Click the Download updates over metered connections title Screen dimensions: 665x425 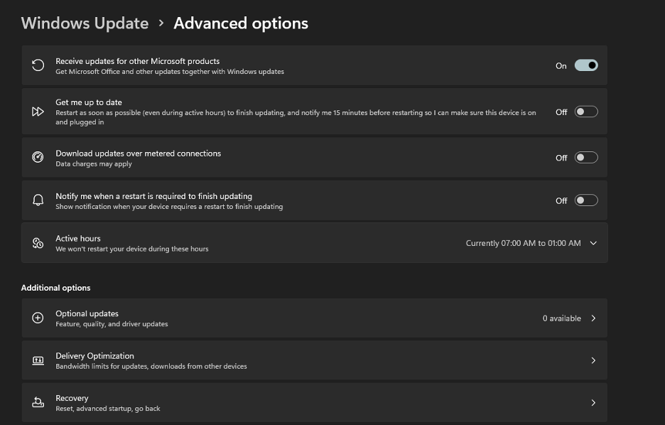tap(139, 153)
